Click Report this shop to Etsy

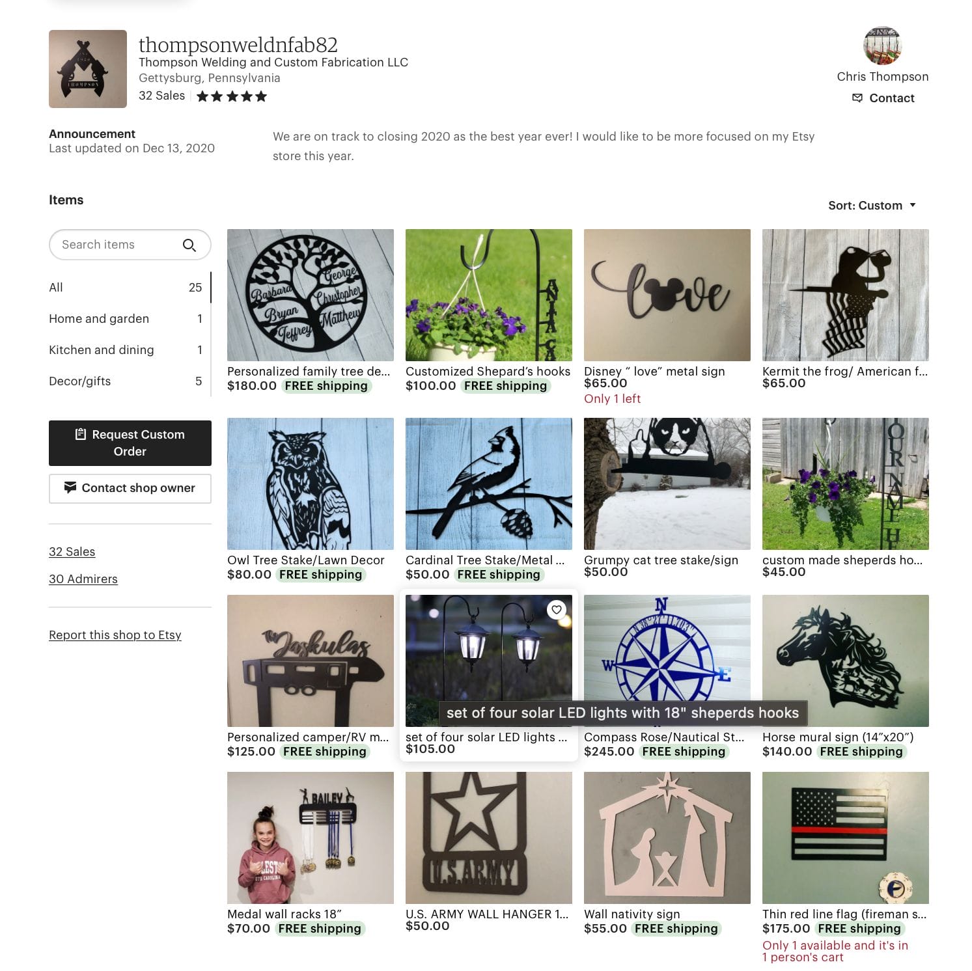tap(115, 635)
